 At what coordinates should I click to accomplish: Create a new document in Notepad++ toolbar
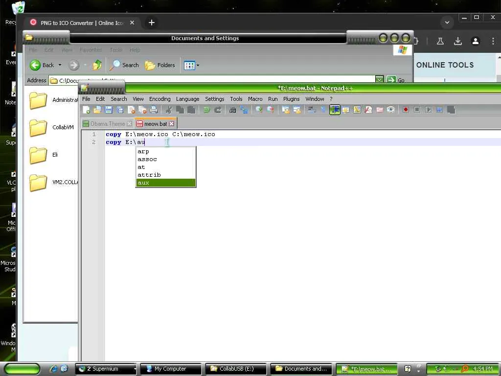point(86,110)
